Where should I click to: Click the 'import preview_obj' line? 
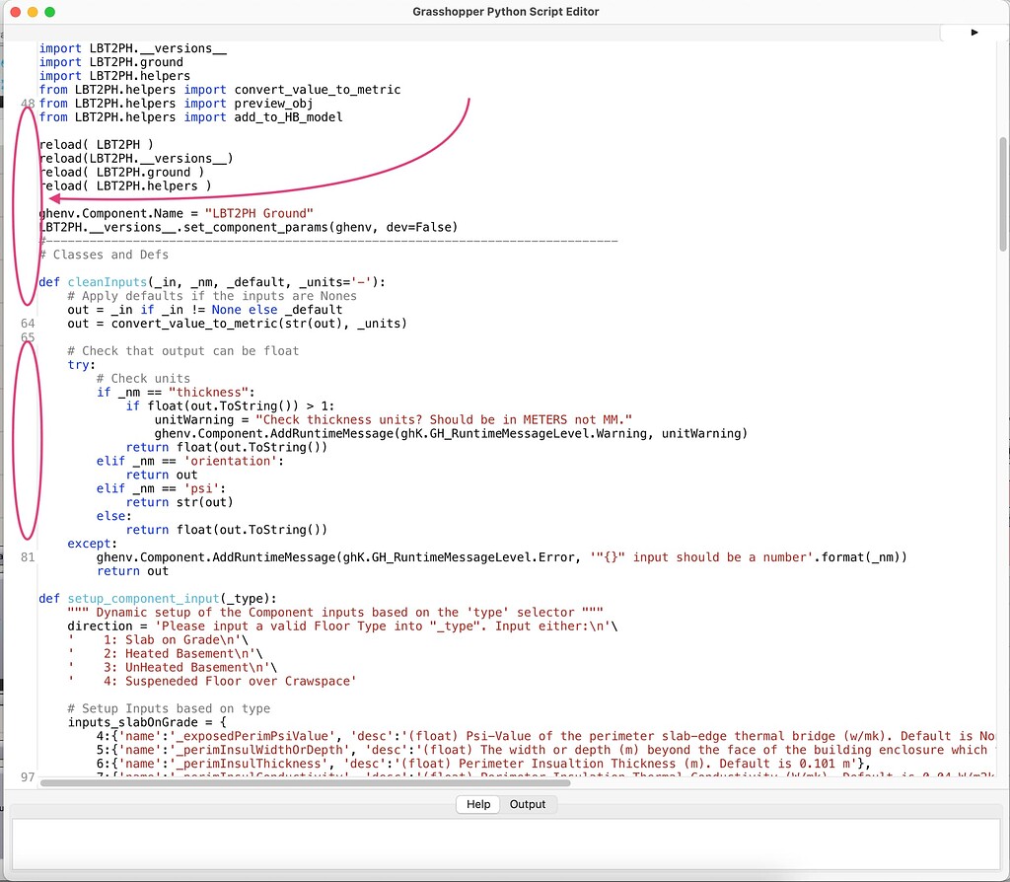click(x=176, y=104)
